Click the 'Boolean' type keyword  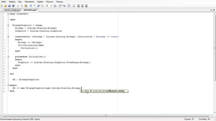click(x=101, y=37)
